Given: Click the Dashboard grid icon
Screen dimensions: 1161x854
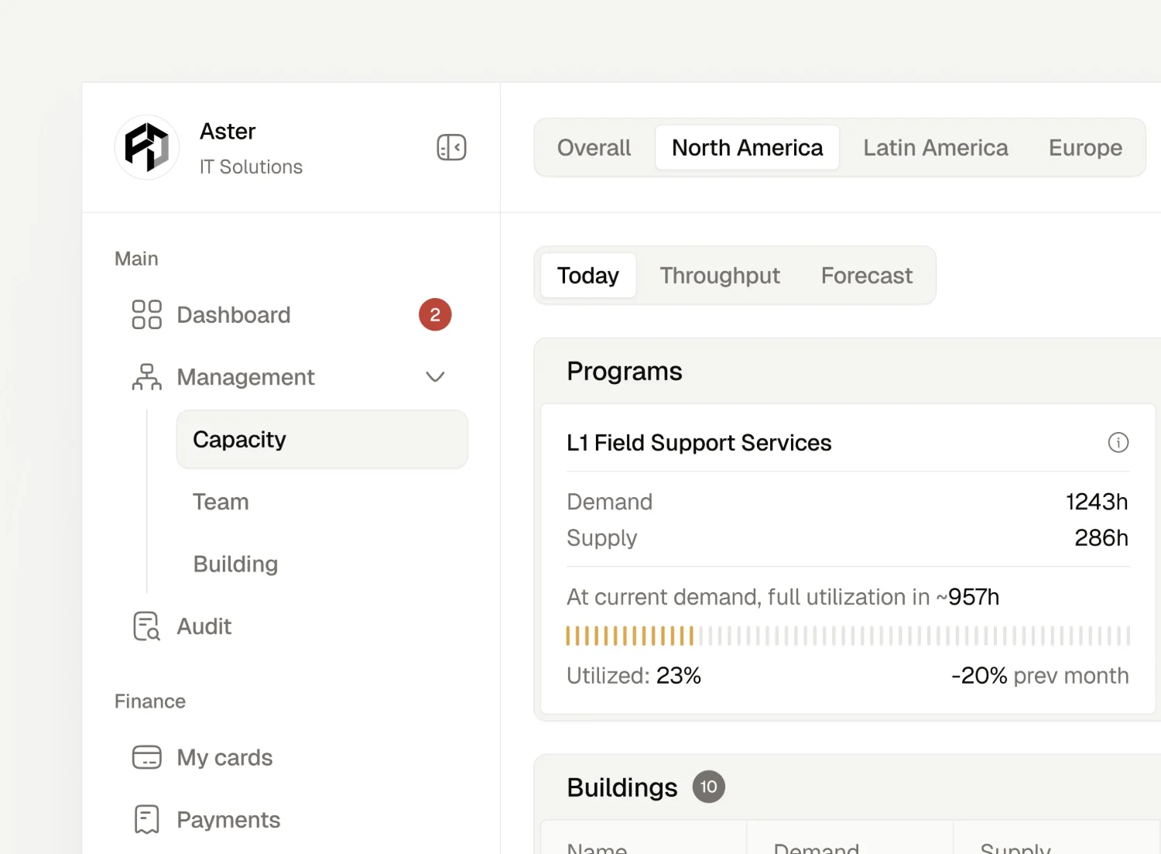Looking at the screenshot, I should tap(146, 315).
